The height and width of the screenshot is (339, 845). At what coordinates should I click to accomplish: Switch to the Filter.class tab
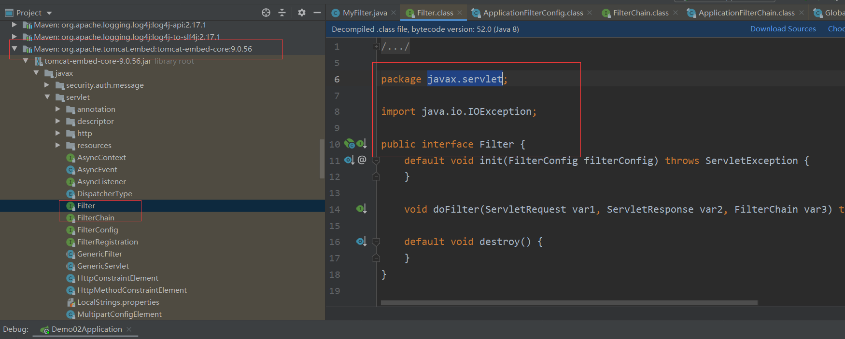pyautogui.click(x=435, y=13)
